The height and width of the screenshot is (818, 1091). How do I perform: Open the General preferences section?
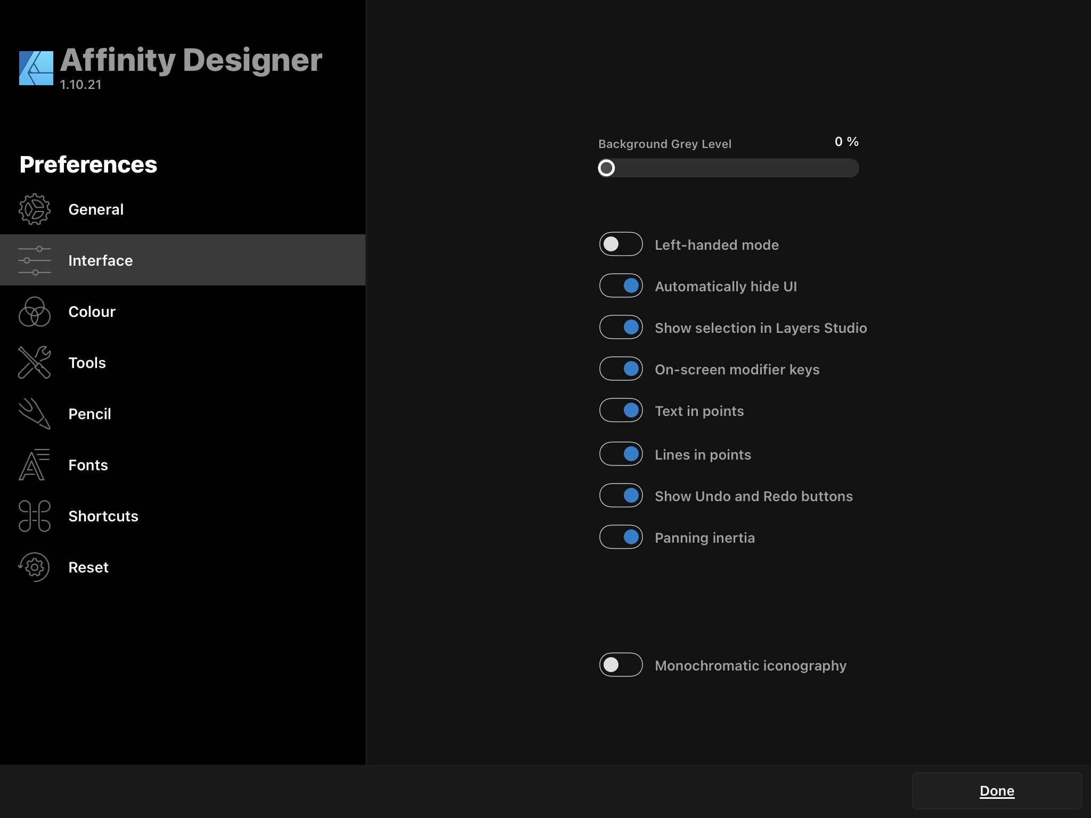[183, 209]
